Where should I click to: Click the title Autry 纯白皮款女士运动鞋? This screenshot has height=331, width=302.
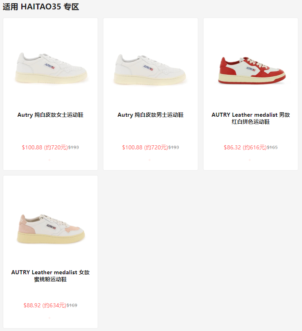point(51,115)
